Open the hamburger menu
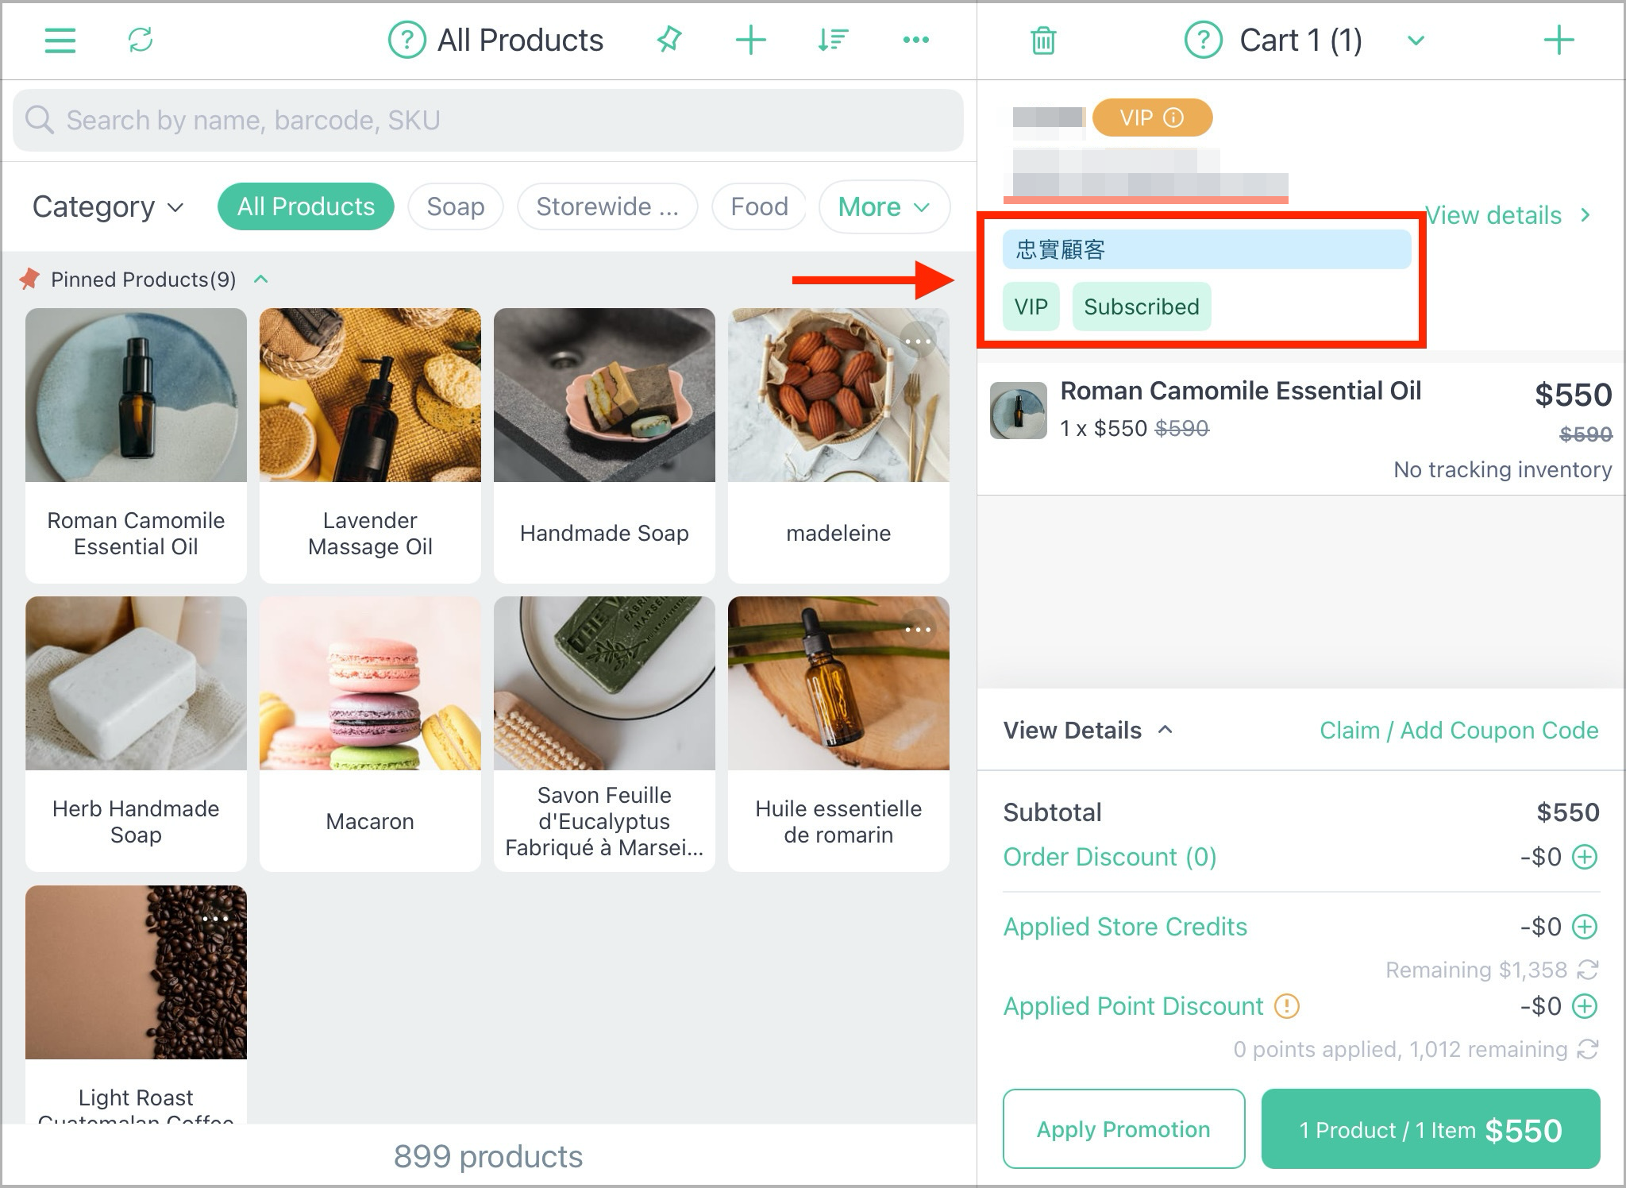 tap(60, 40)
